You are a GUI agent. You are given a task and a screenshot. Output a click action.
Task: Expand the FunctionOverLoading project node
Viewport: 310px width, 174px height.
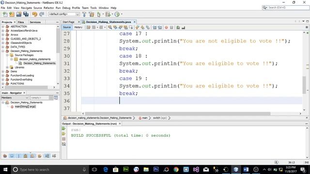click(3, 75)
